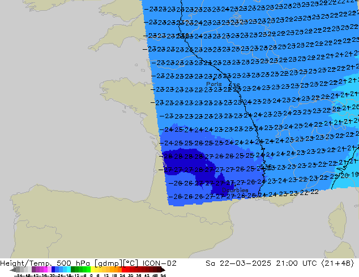Click the Paris city label
The width and height of the screenshot is (359, 277).
[x=214, y=84]
